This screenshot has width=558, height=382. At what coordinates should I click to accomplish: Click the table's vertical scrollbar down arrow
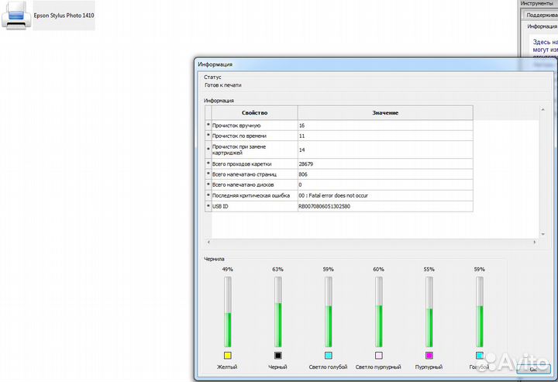[543, 234]
